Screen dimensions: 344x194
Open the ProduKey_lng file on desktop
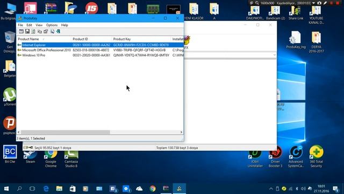click(296, 40)
